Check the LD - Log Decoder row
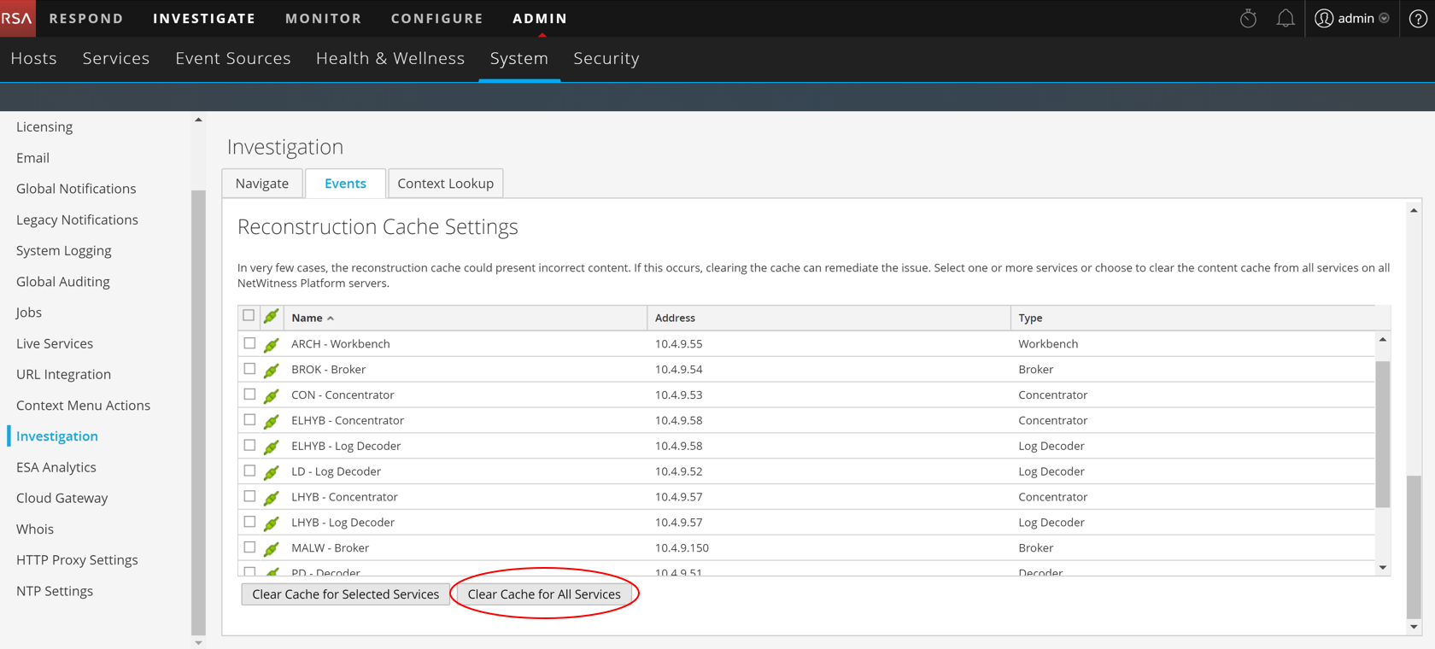The image size is (1435, 649). [x=249, y=471]
